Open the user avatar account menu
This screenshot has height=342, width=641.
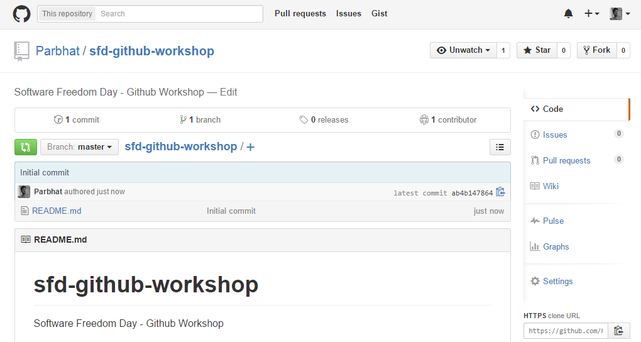point(620,13)
